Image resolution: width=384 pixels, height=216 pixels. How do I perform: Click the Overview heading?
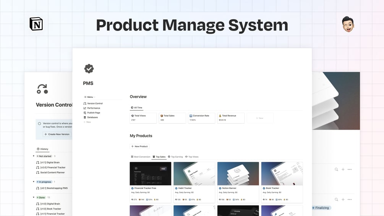(x=138, y=97)
